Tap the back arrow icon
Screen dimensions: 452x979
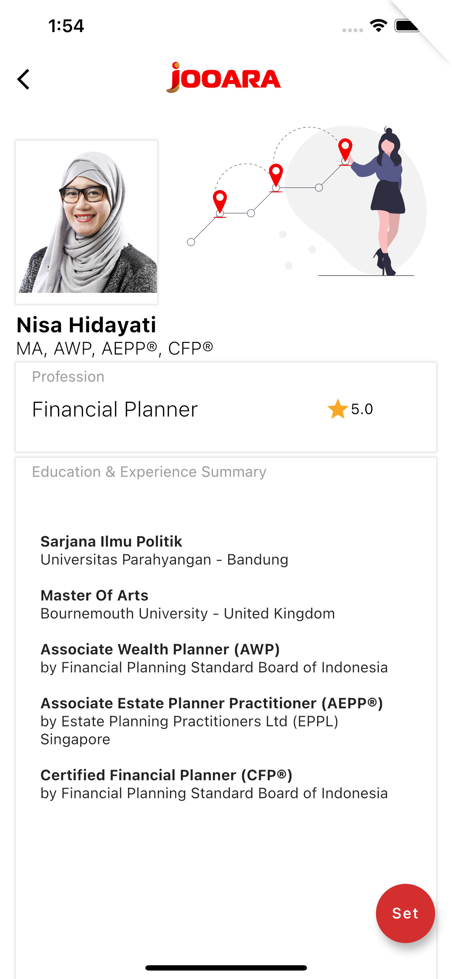coord(24,79)
